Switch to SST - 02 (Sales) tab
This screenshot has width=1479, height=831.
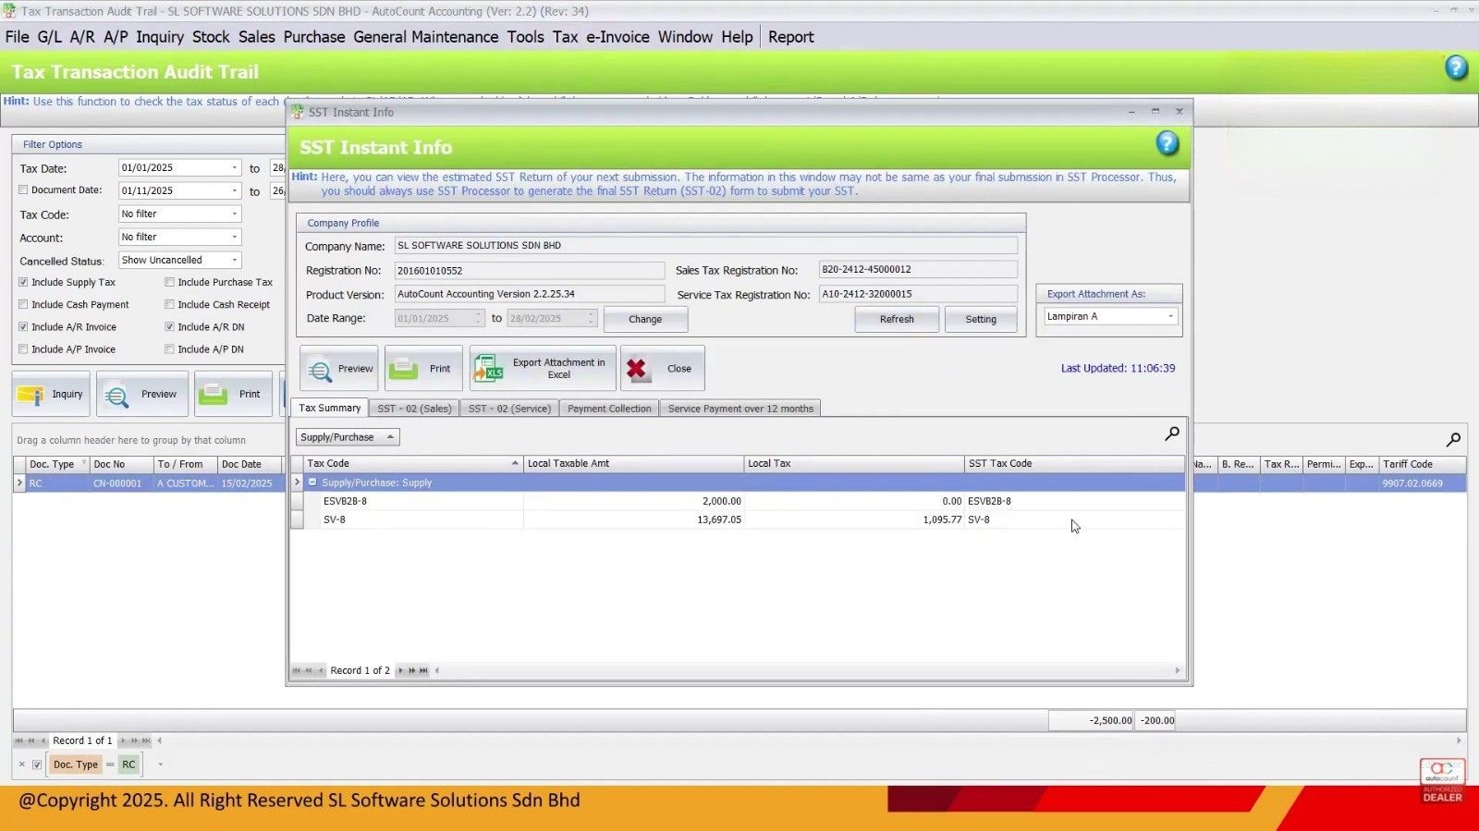pos(414,409)
